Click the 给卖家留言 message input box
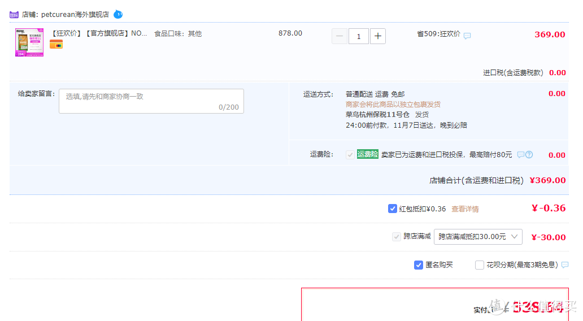 pos(151,101)
